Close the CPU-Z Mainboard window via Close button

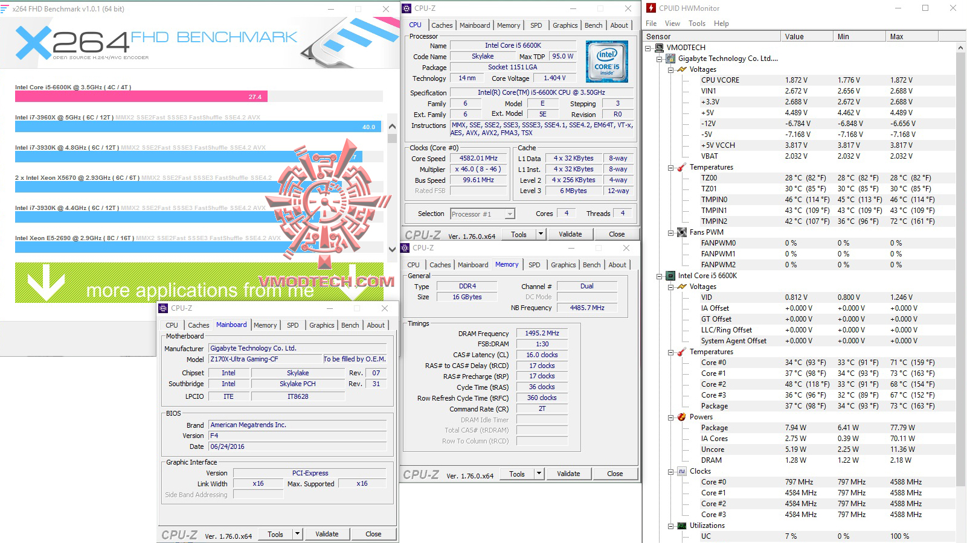(373, 533)
